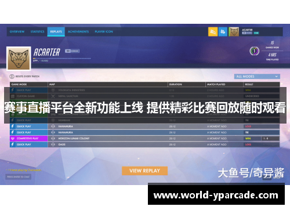Click the UNDECIDED result for Custom Game

tap(252, 96)
